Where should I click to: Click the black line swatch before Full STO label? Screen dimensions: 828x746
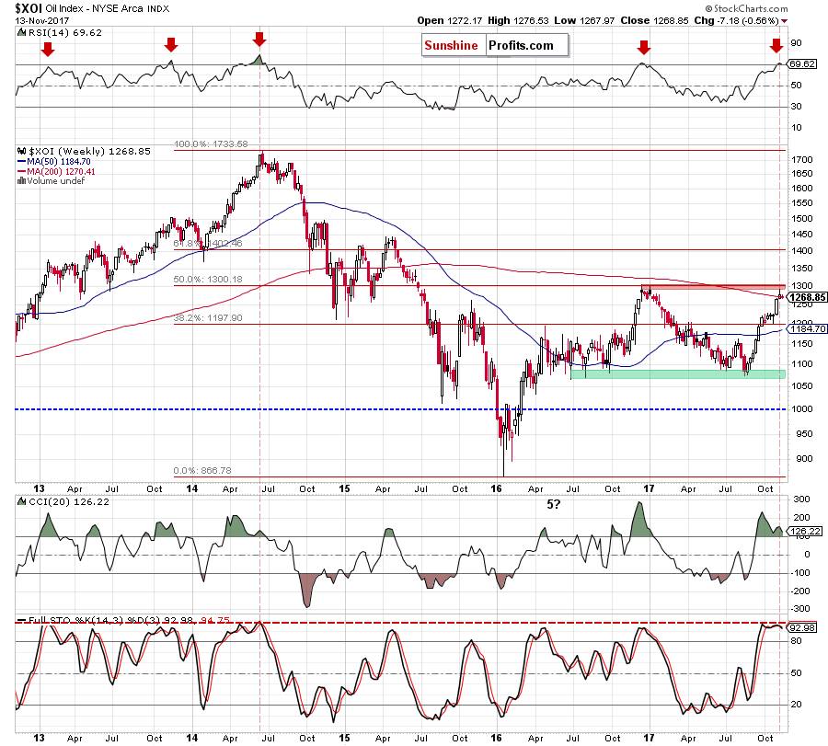tap(22, 620)
